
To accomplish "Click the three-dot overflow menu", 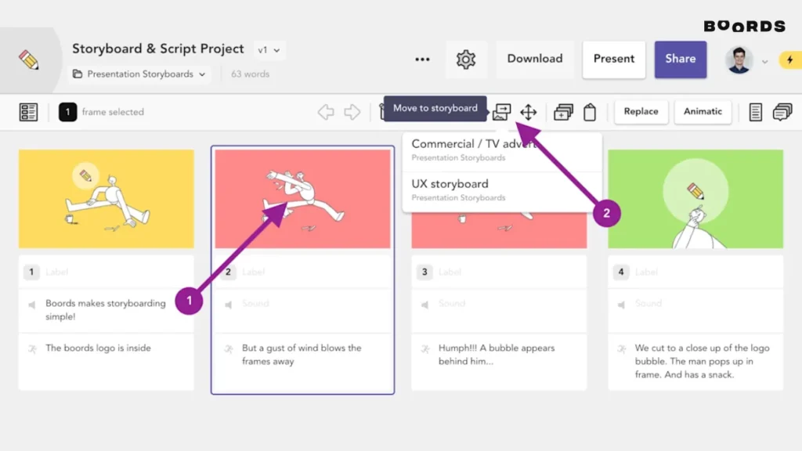I will 422,60.
